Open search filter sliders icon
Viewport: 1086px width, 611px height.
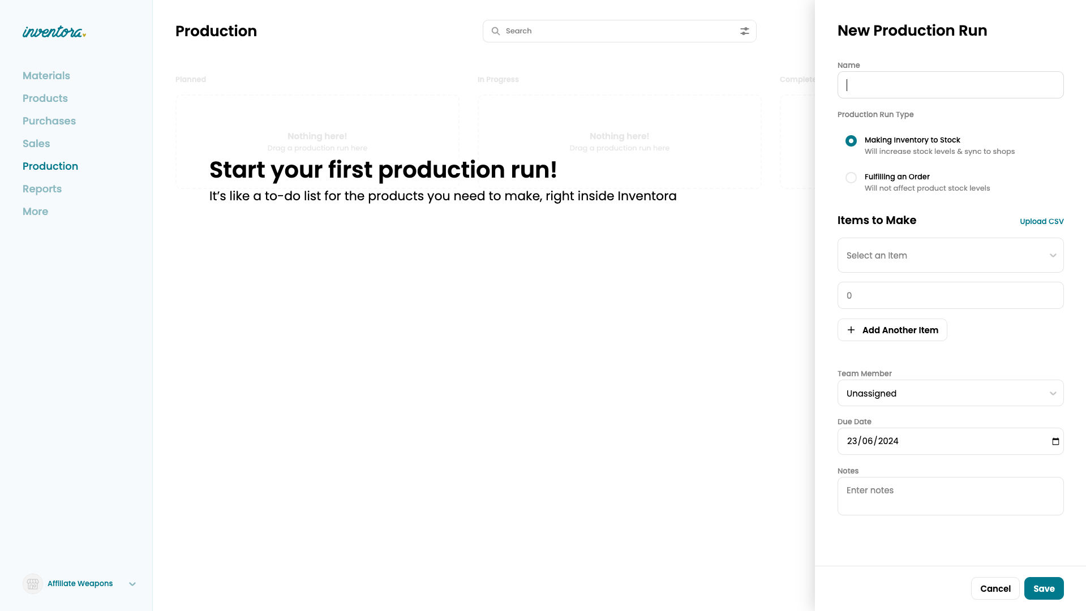point(744,31)
